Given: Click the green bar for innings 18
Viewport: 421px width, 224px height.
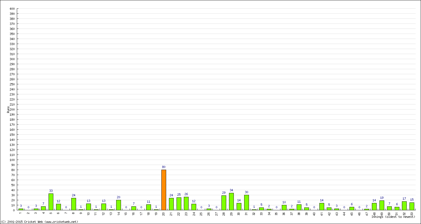Looking at the screenshot, I should [x=148, y=207].
